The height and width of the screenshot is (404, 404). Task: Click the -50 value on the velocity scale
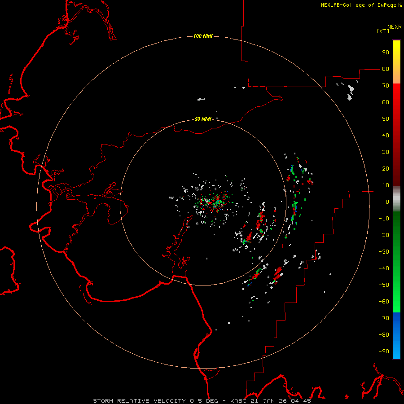[x=384, y=285]
